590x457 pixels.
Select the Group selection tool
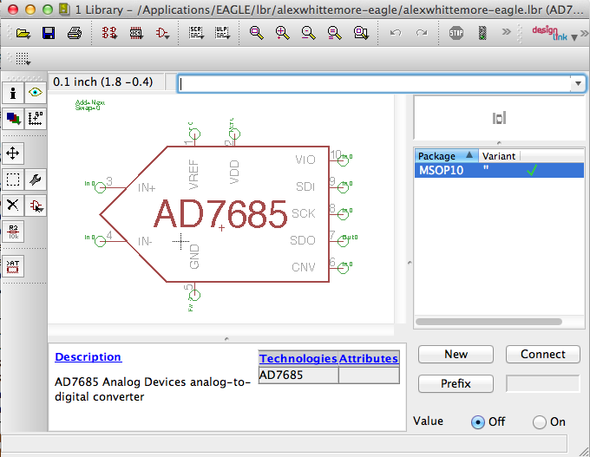tap(13, 180)
